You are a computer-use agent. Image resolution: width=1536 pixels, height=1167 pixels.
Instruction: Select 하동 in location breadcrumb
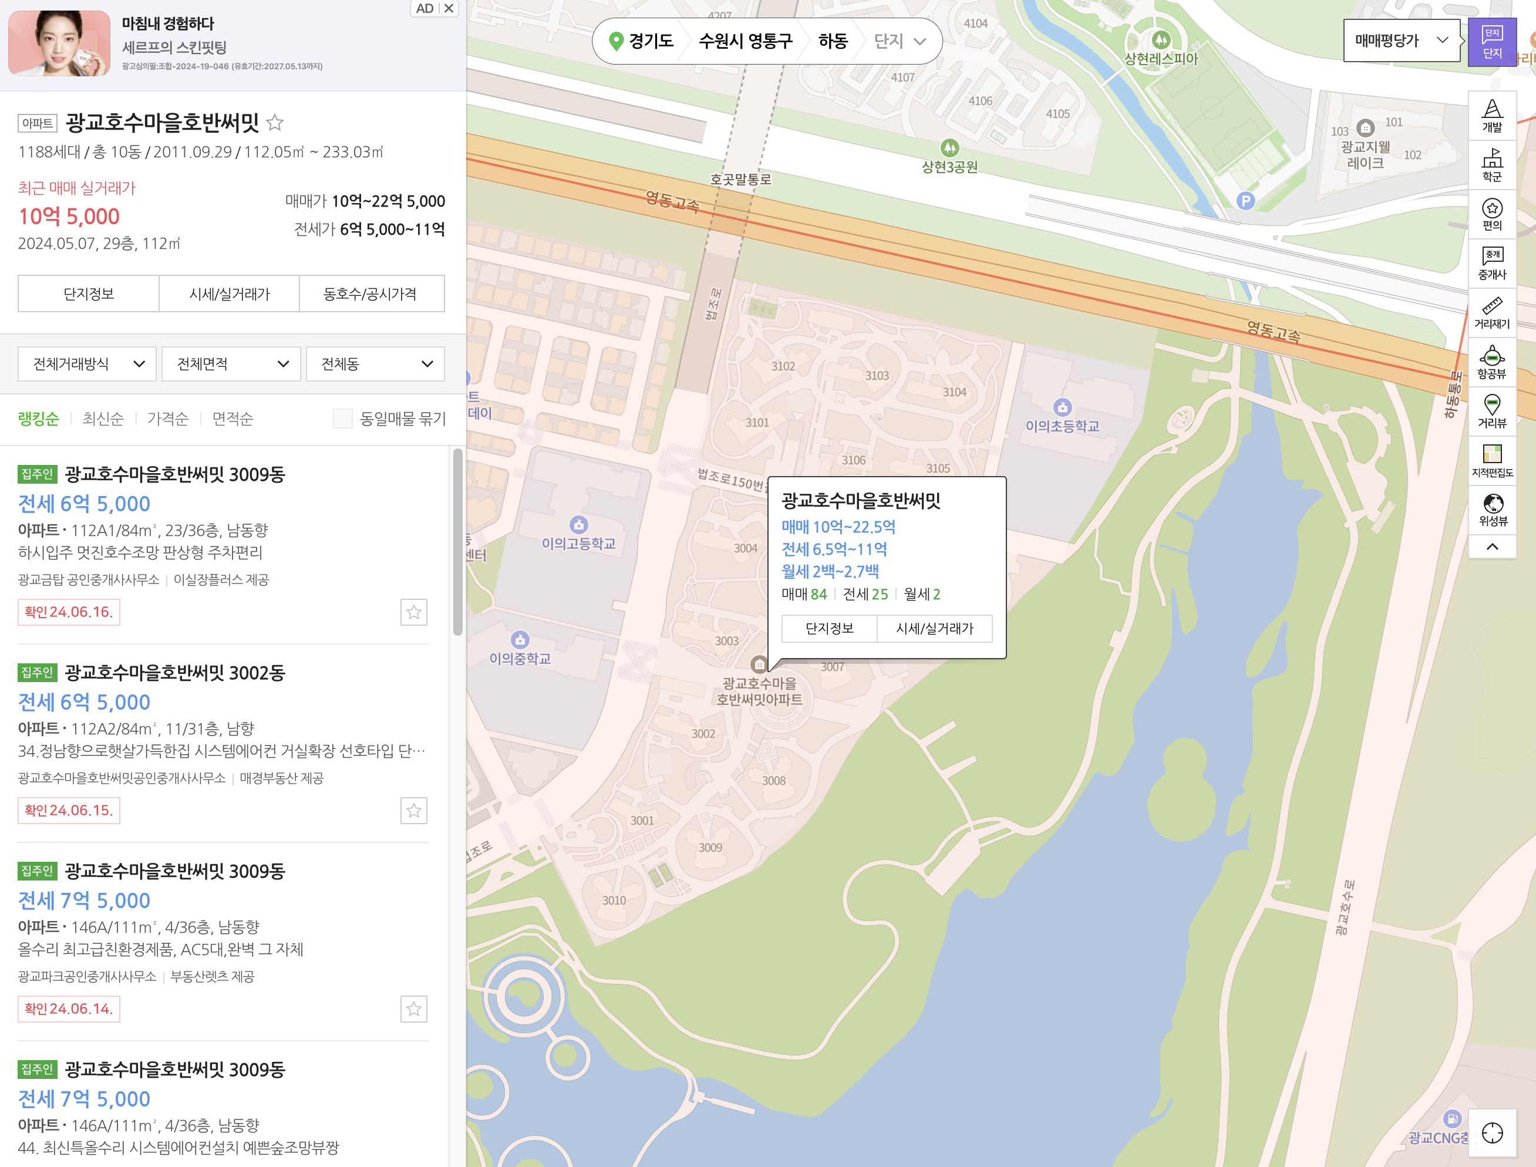[833, 41]
